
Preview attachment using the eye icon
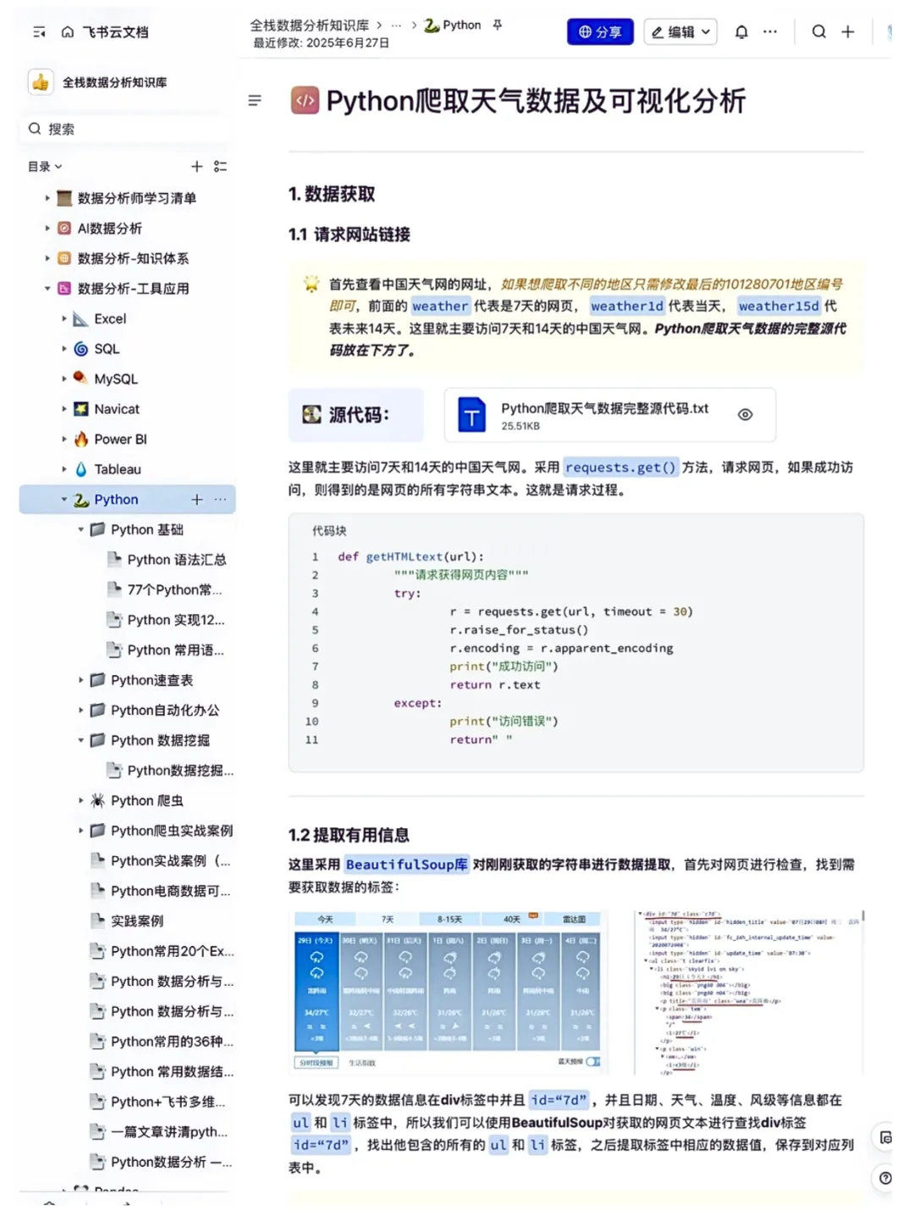pyautogui.click(x=745, y=415)
